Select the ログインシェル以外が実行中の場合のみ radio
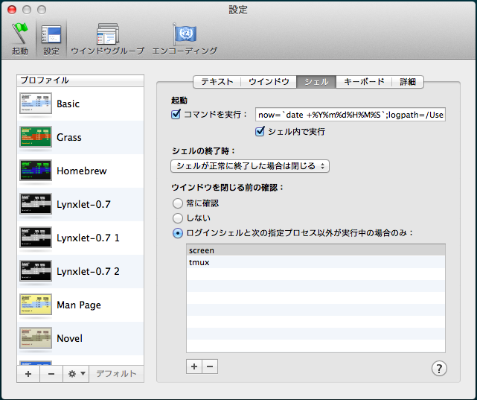The width and height of the screenshot is (477, 400). (178, 233)
